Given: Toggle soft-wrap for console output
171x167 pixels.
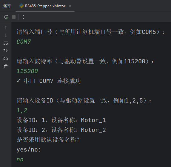Looking at the screenshot, I should point(6,43).
